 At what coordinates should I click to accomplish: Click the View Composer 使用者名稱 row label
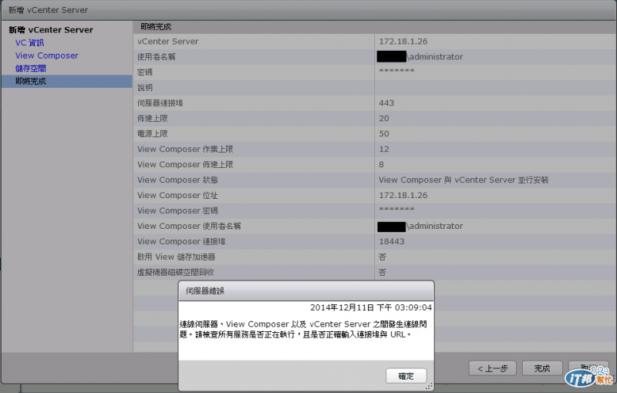189,226
